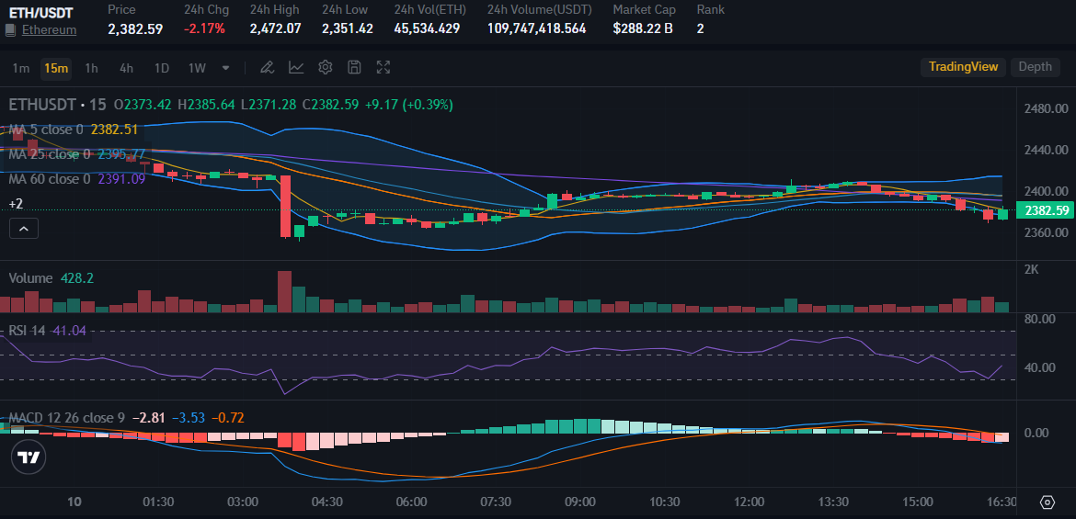The width and height of the screenshot is (1076, 519).
Task: Open the indicators chart-line icon
Action: coord(296,67)
